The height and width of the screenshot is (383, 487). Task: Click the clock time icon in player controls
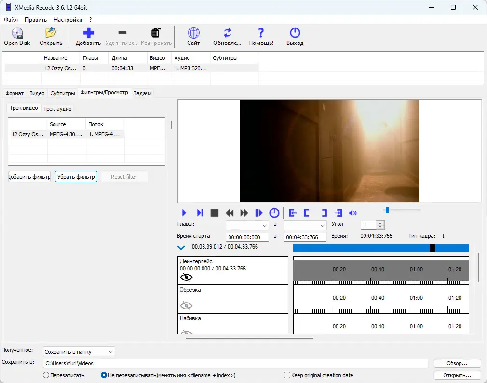tap(274, 213)
